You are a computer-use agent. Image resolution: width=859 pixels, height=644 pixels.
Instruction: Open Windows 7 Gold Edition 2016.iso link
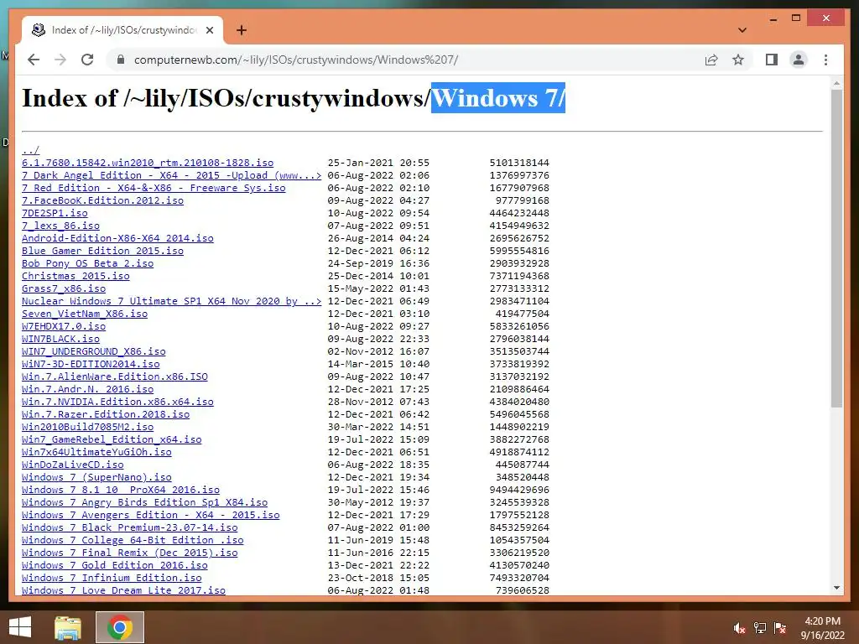(x=114, y=566)
